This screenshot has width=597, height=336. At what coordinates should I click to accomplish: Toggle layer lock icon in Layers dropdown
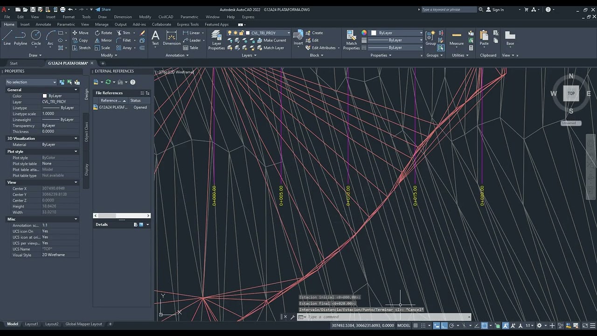(x=242, y=33)
